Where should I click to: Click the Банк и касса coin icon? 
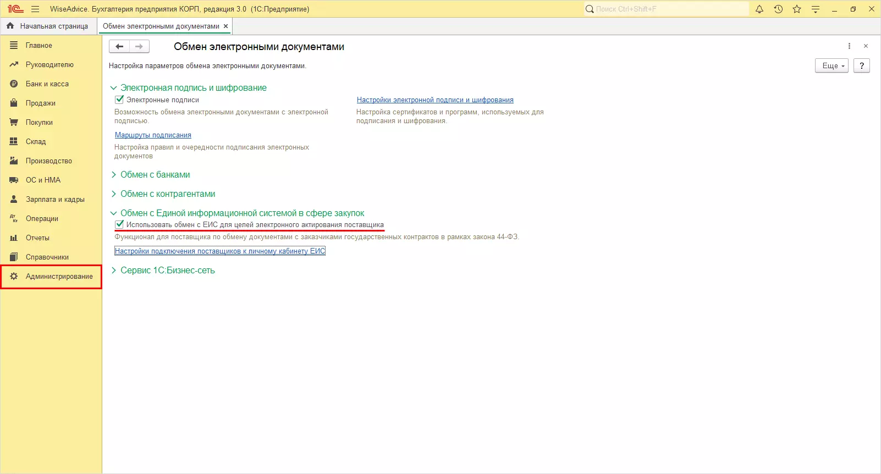coord(14,84)
